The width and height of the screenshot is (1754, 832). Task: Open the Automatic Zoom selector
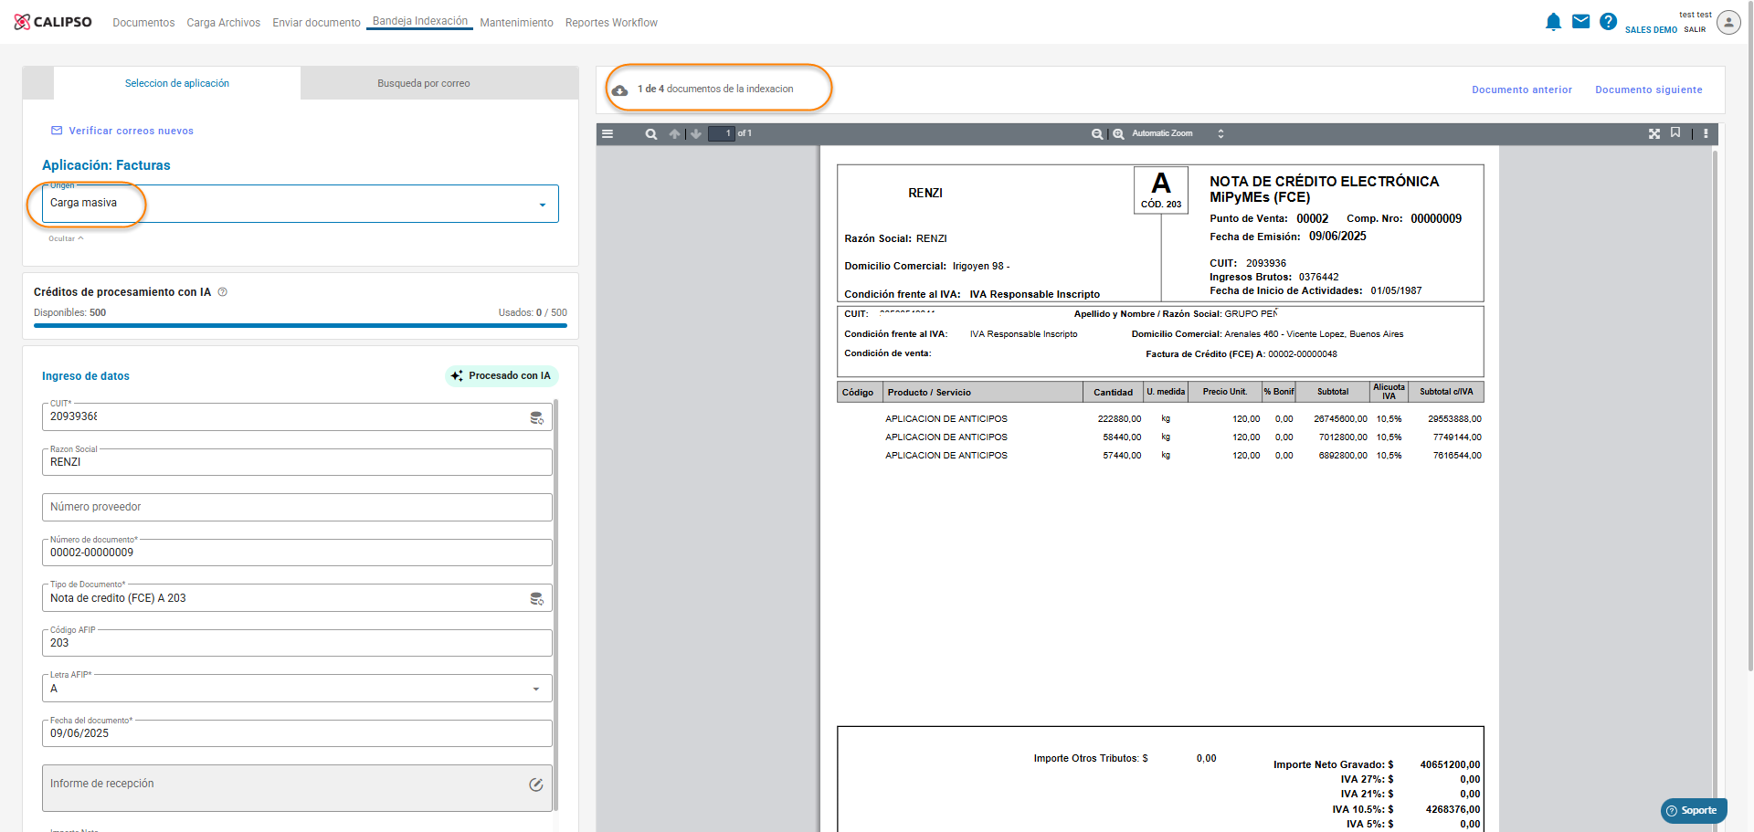click(x=1178, y=133)
